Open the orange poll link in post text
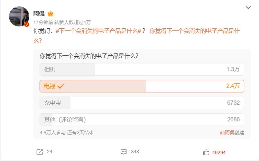This screenshot has height=161, width=259. pos(195,31)
